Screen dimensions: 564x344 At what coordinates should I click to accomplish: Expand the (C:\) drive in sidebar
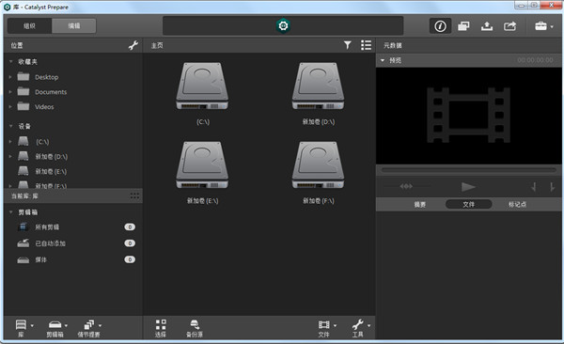click(x=10, y=141)
